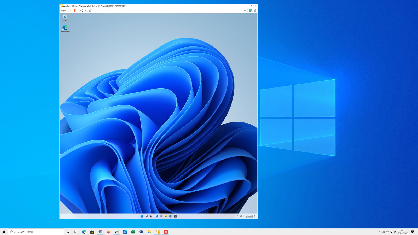418x235 pixels.
Task: Open the chart-style app on host taskbar
Action: pos(117,232)
